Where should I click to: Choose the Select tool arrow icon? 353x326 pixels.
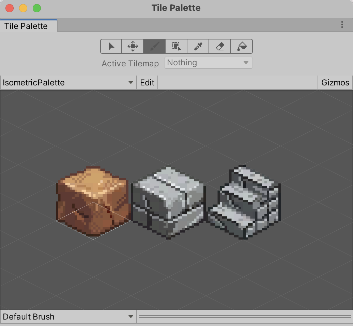[x=111, y=46]
